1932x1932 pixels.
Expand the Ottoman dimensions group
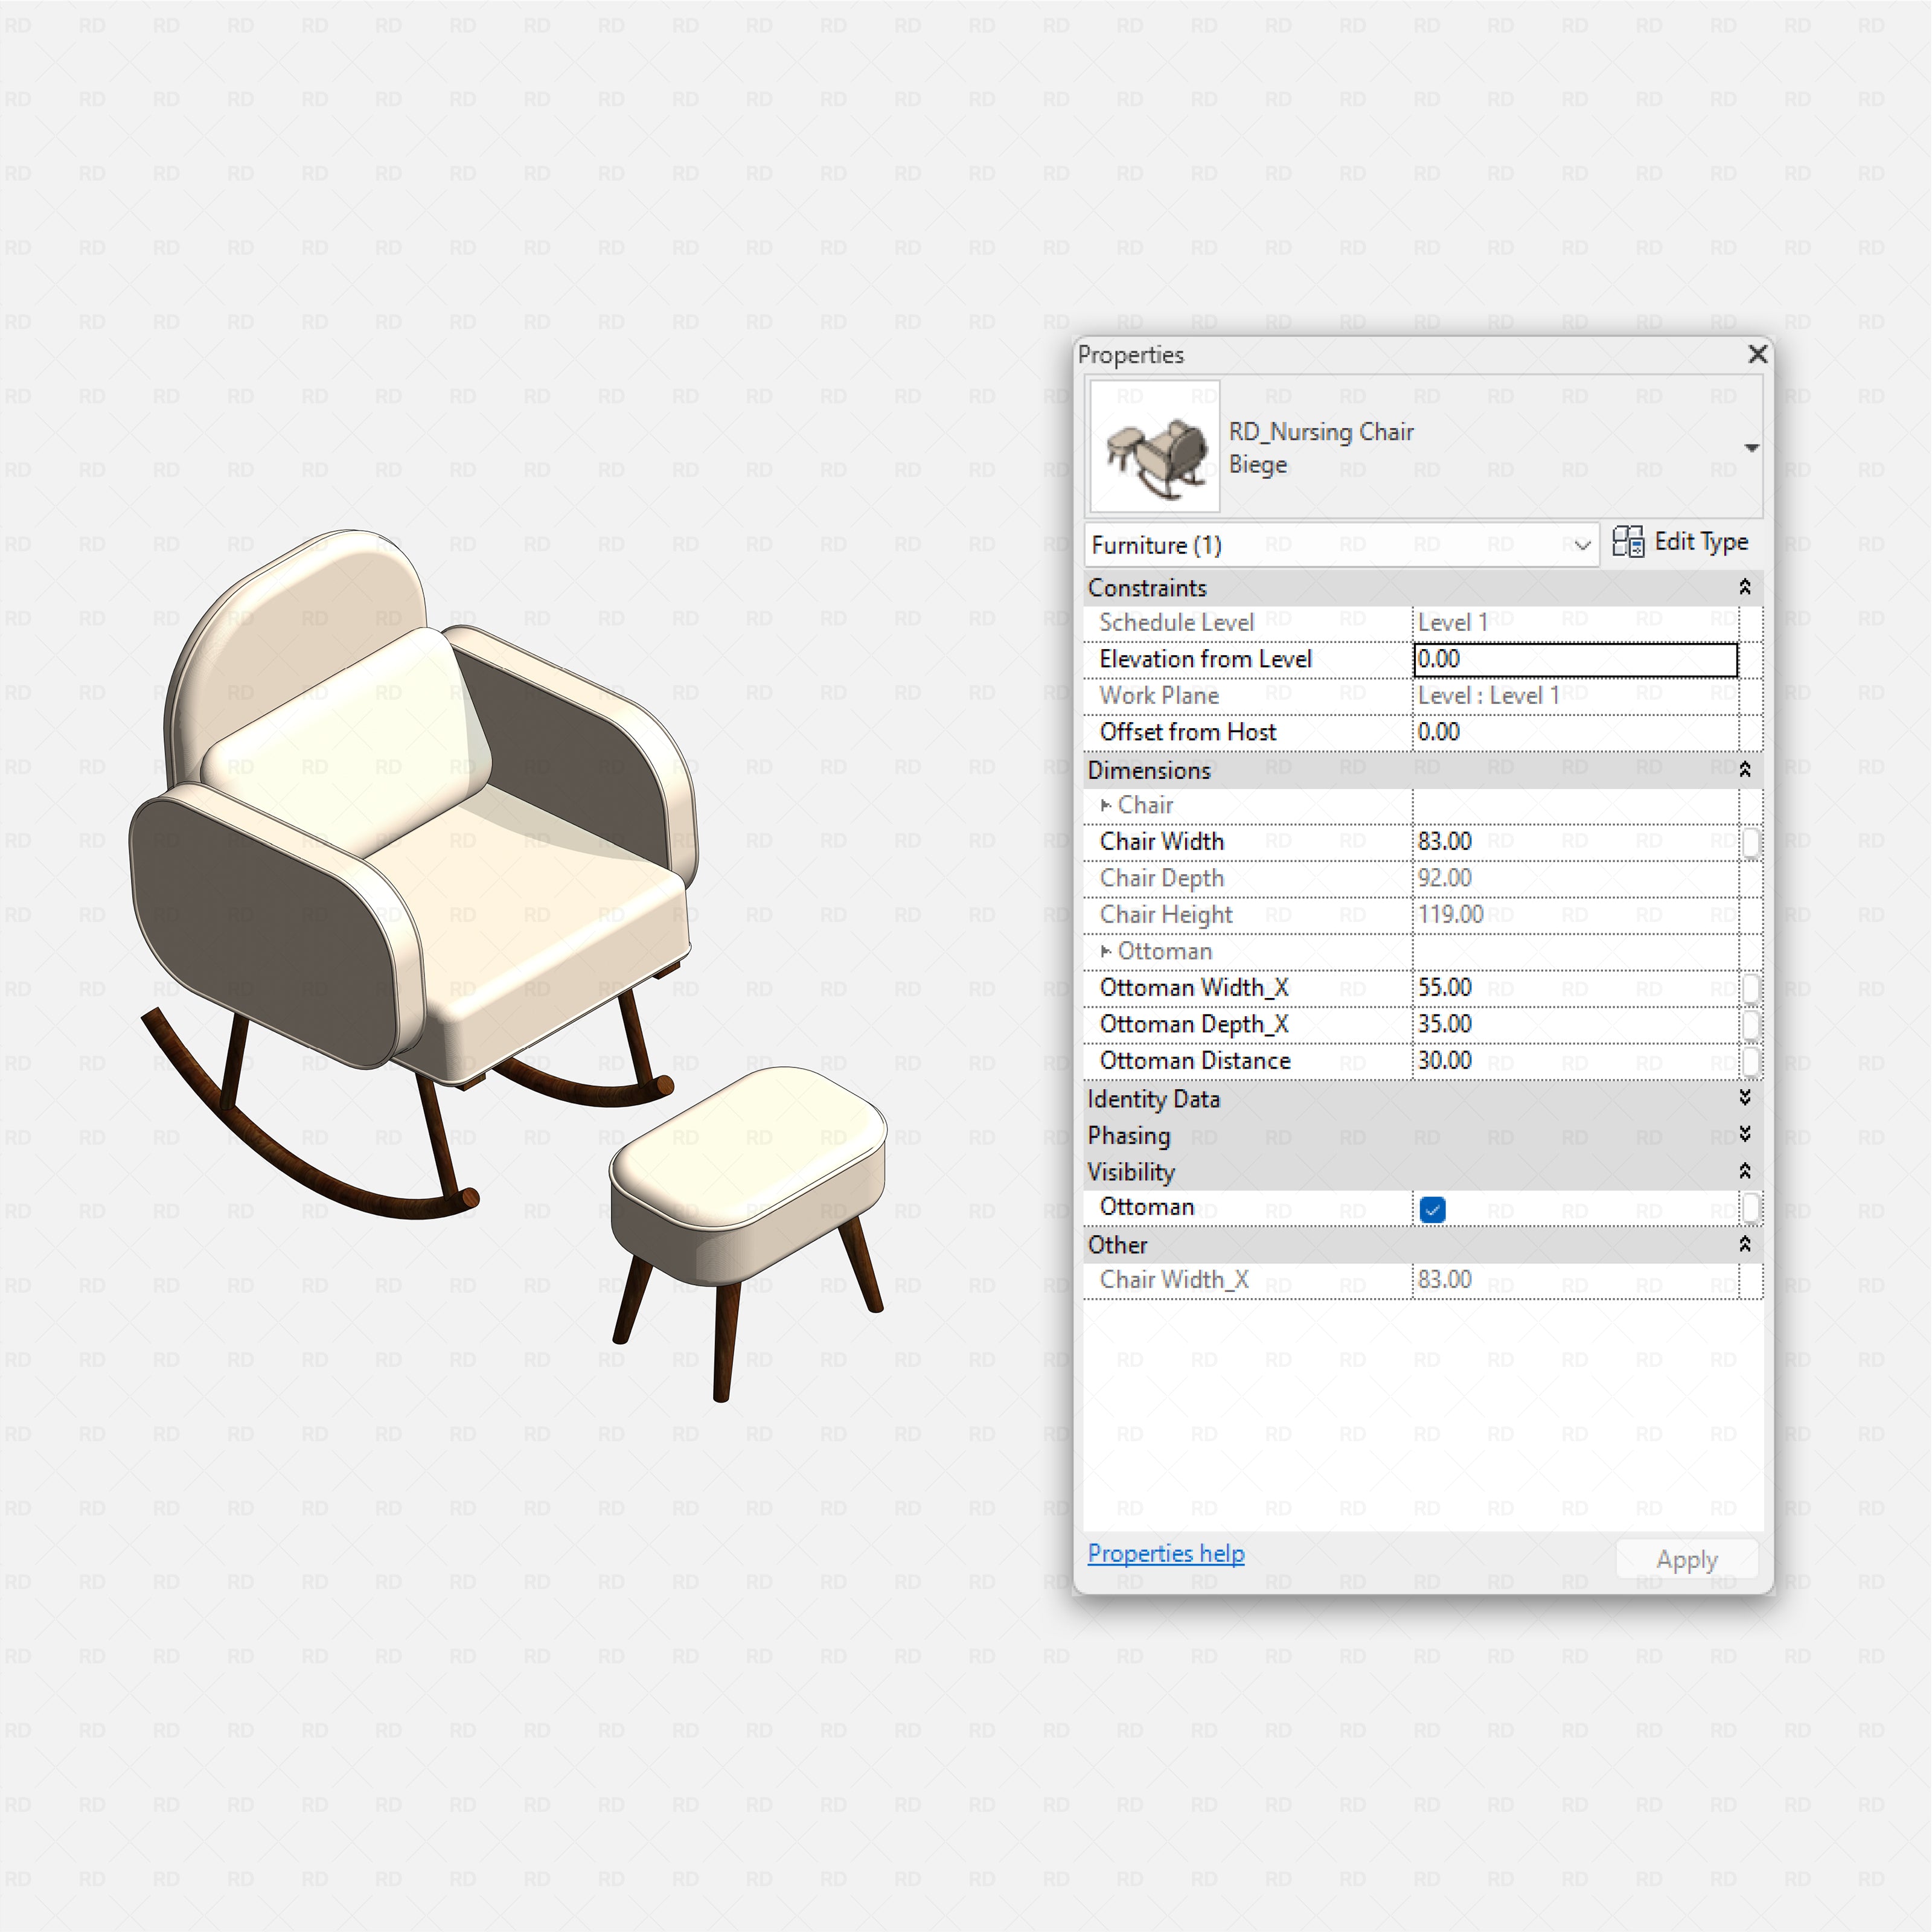[x=1106, y=951]
